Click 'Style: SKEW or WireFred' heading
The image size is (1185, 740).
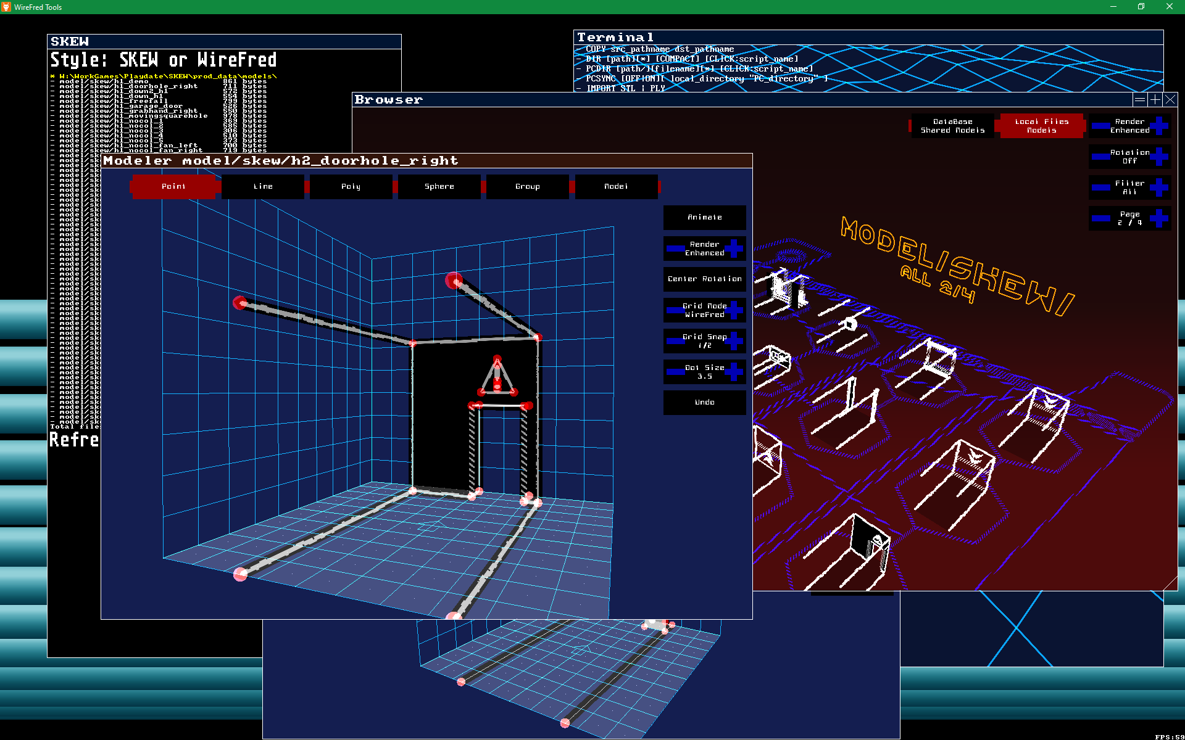[x=164, y=60]
